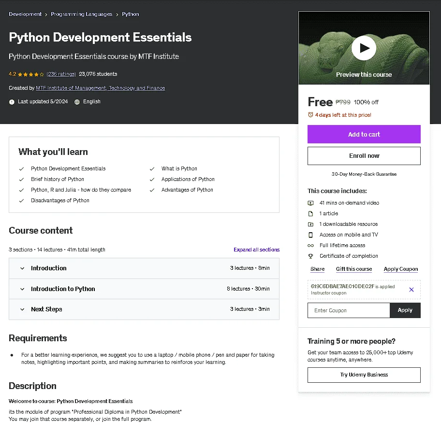Viewport: 441px width, 432px height.
Task: Click checkmark beside Disadvantages of Python
Action: pos(21,201)
